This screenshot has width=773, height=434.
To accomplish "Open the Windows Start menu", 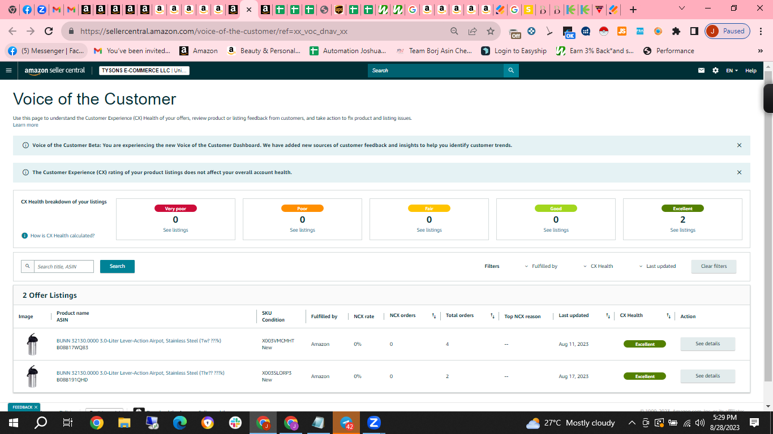I will 13,423.
